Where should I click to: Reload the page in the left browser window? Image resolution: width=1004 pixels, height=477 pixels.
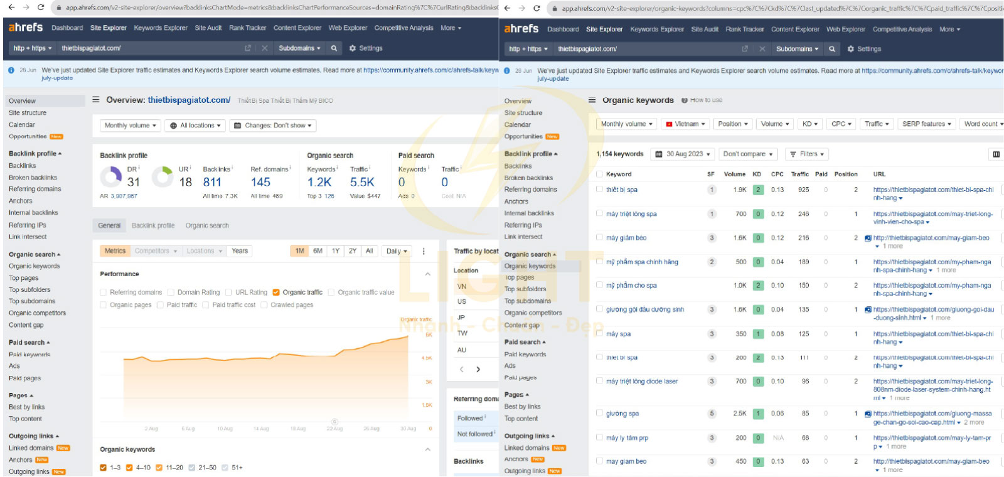41,8
